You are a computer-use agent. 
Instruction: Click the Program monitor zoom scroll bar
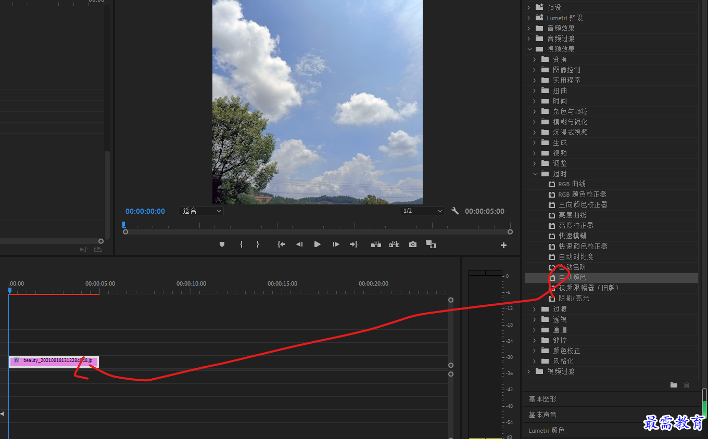tap(318, 232)
